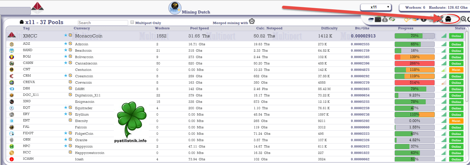Viewport: 470px width, 165px height.
Task: Click signal bars icon in DSH row
Action: 444,89
